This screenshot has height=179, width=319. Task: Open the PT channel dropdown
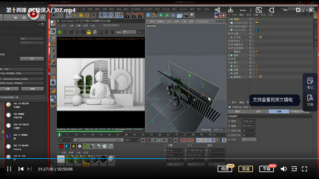point(129,32)
